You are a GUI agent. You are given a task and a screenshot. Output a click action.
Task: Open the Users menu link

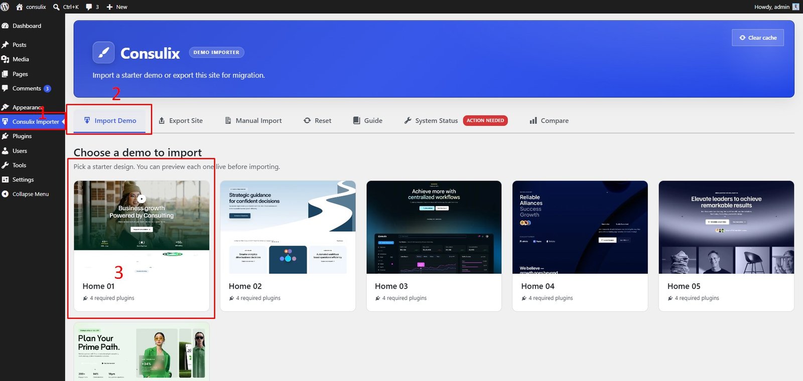point(20,150)
